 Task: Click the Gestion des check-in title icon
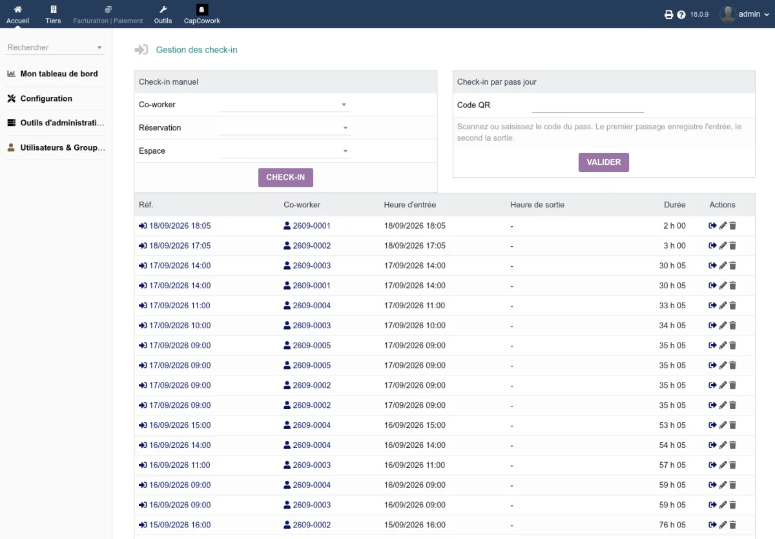(141, 50)
